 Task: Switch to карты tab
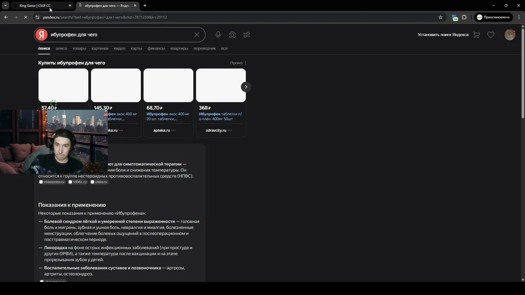(137, 48)
